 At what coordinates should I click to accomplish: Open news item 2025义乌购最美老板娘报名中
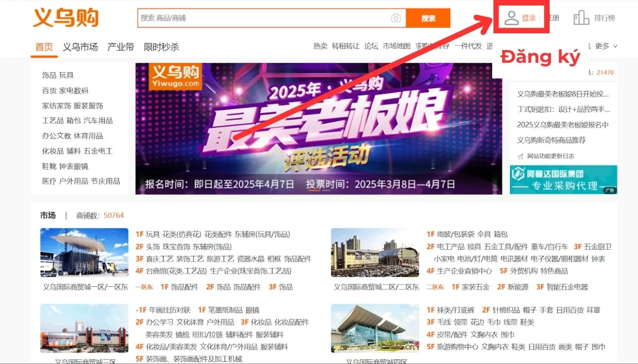[563, 125]
